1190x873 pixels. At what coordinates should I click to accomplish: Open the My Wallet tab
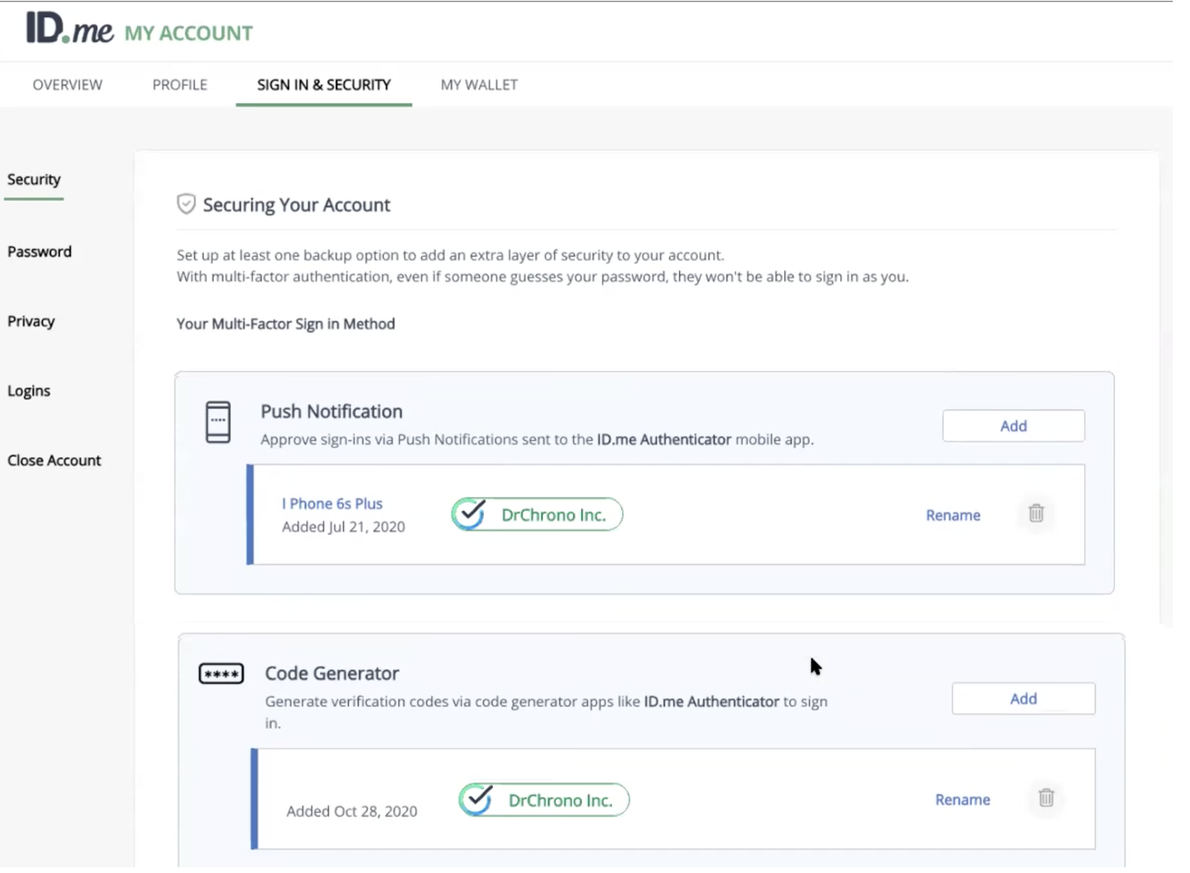[x=479, y=85]
